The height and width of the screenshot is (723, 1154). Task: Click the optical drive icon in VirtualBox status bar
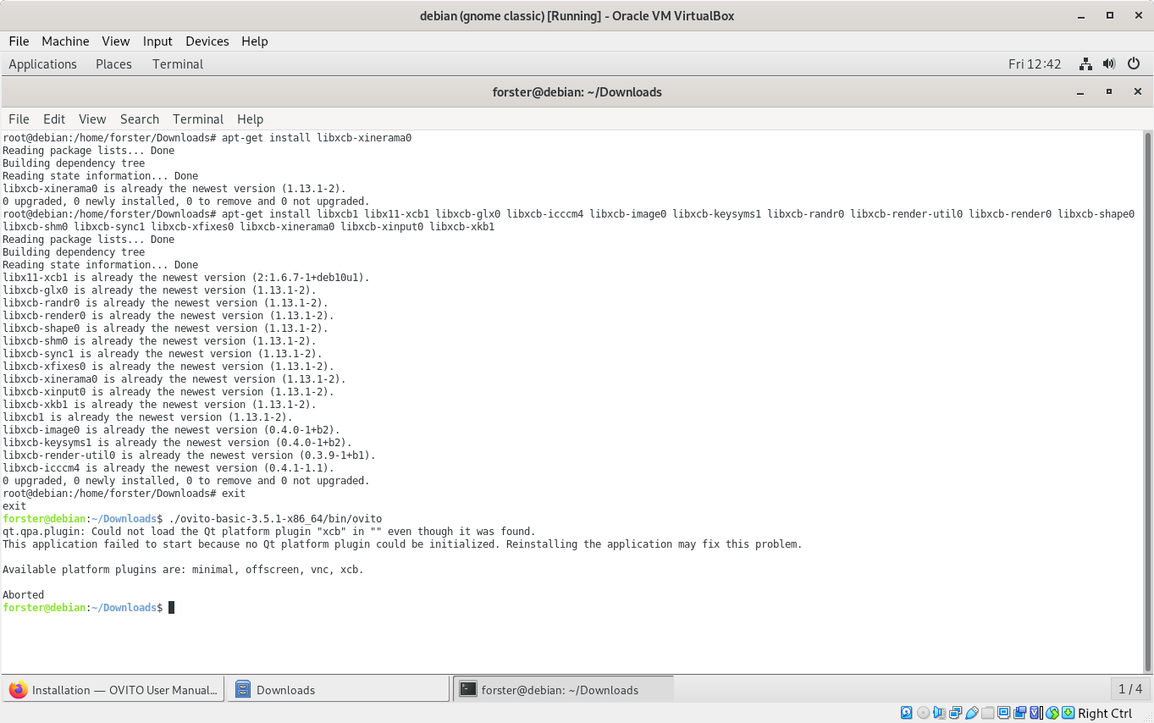(x=923, y=713)
